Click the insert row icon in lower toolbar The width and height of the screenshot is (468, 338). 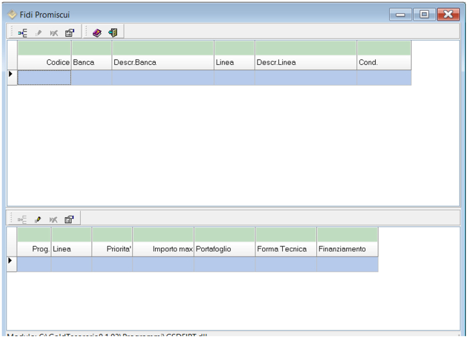point(23,218)
